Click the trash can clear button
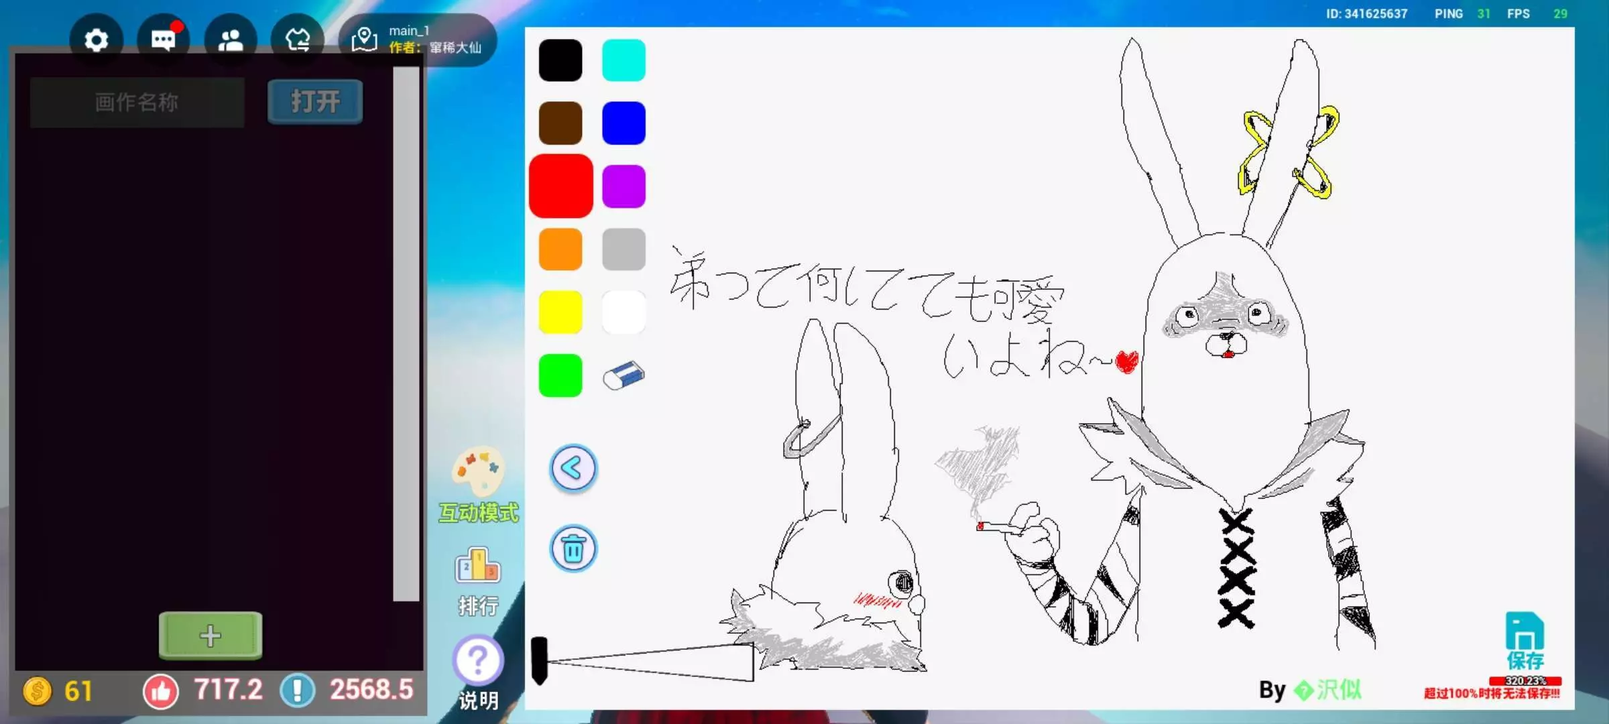 (x=573, y=548)
